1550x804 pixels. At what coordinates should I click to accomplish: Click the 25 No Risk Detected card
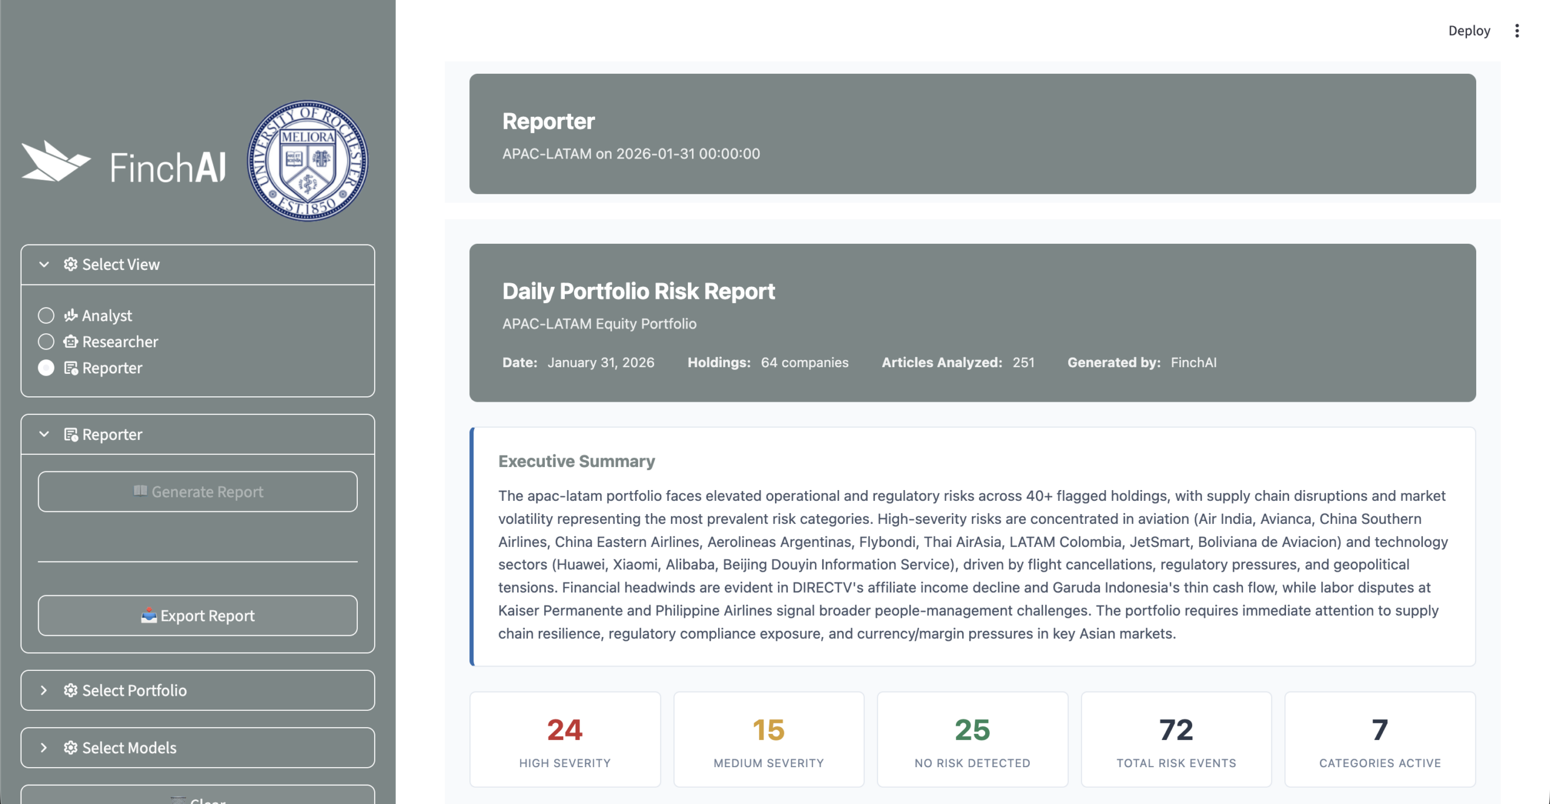pos(972,739)
